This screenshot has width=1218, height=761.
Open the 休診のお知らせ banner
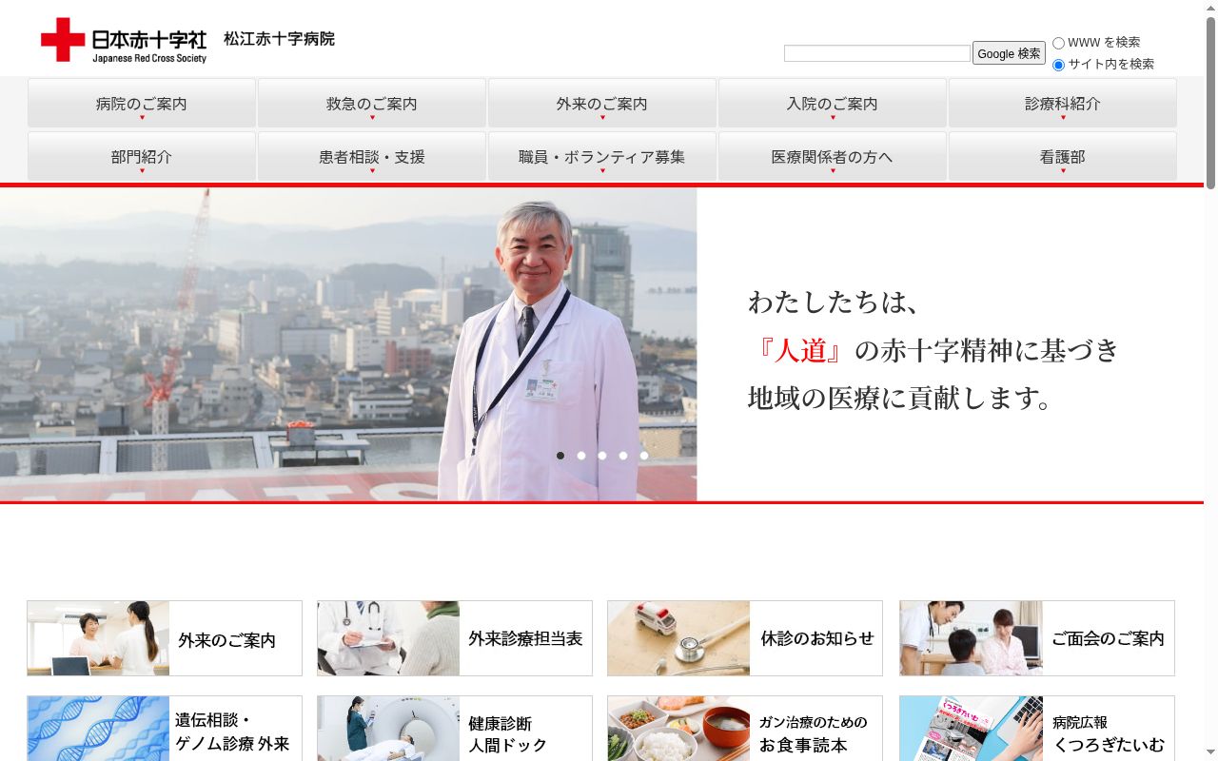coord(745,638)
